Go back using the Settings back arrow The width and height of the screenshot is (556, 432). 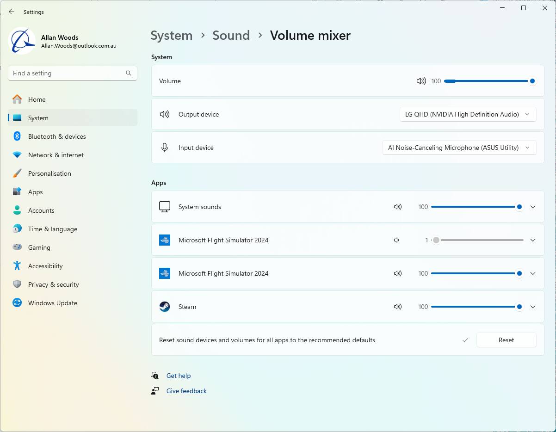tap(12, 12)
